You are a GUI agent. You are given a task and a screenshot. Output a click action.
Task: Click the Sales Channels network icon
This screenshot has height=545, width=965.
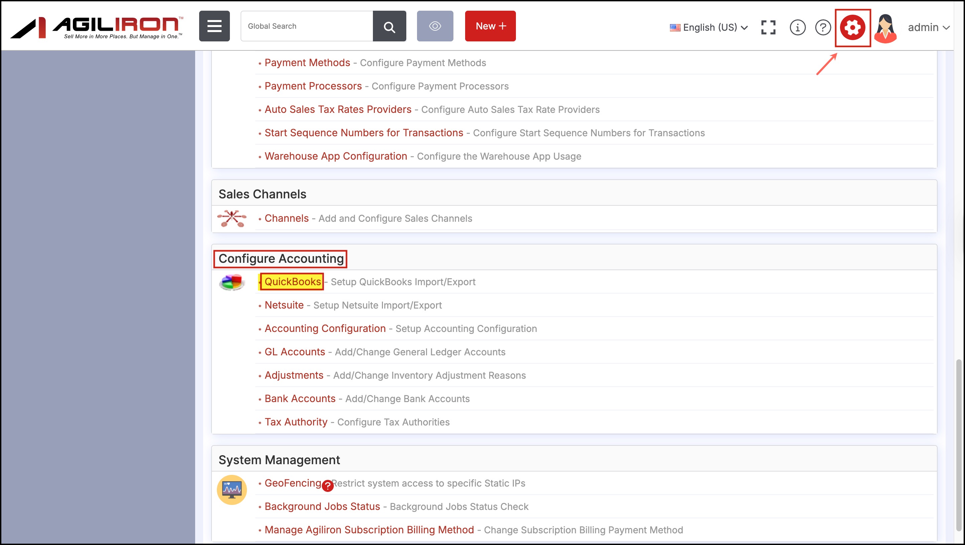tap(232, 218)
